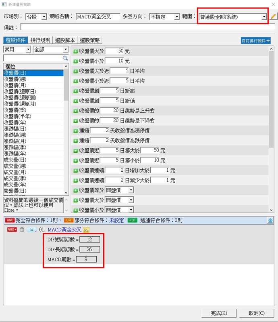This screenshot has height=322, width=278.
Task: Open the 市場別 dropdown showing 台股
Action: point(35,17)
